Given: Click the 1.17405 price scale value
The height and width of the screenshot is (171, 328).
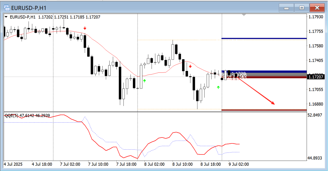Looking at the screenshot, I should click(x=316, y=61).
